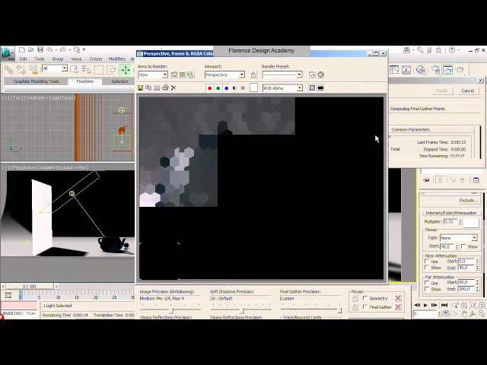
Task: Click the Cancel render button
Action: coord(468,91)
